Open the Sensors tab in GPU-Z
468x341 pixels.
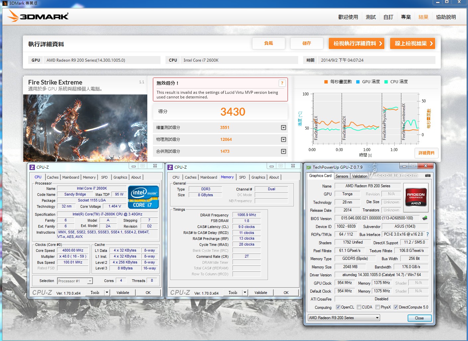tap(342, 176)
